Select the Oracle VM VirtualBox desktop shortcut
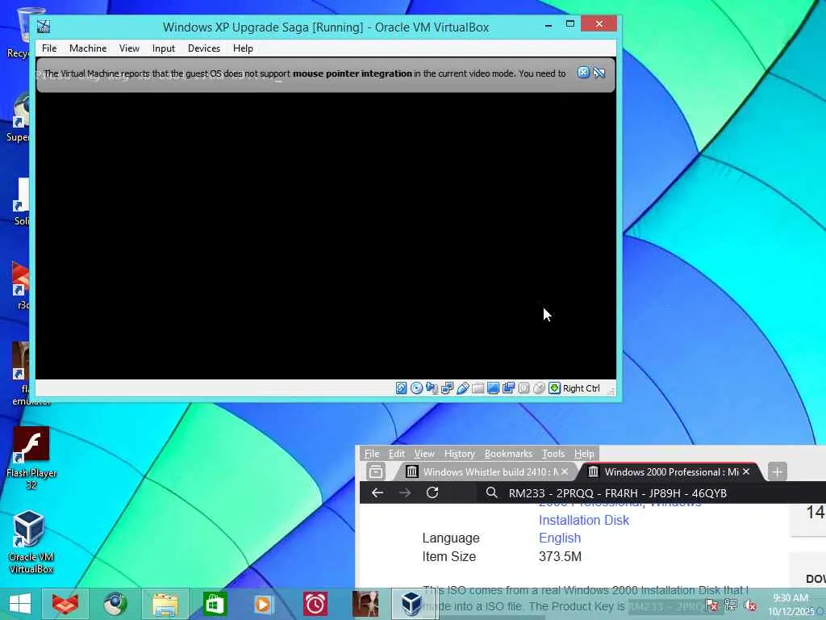The height and width of the screenshot is (620, 826). [x=31, y=542]
